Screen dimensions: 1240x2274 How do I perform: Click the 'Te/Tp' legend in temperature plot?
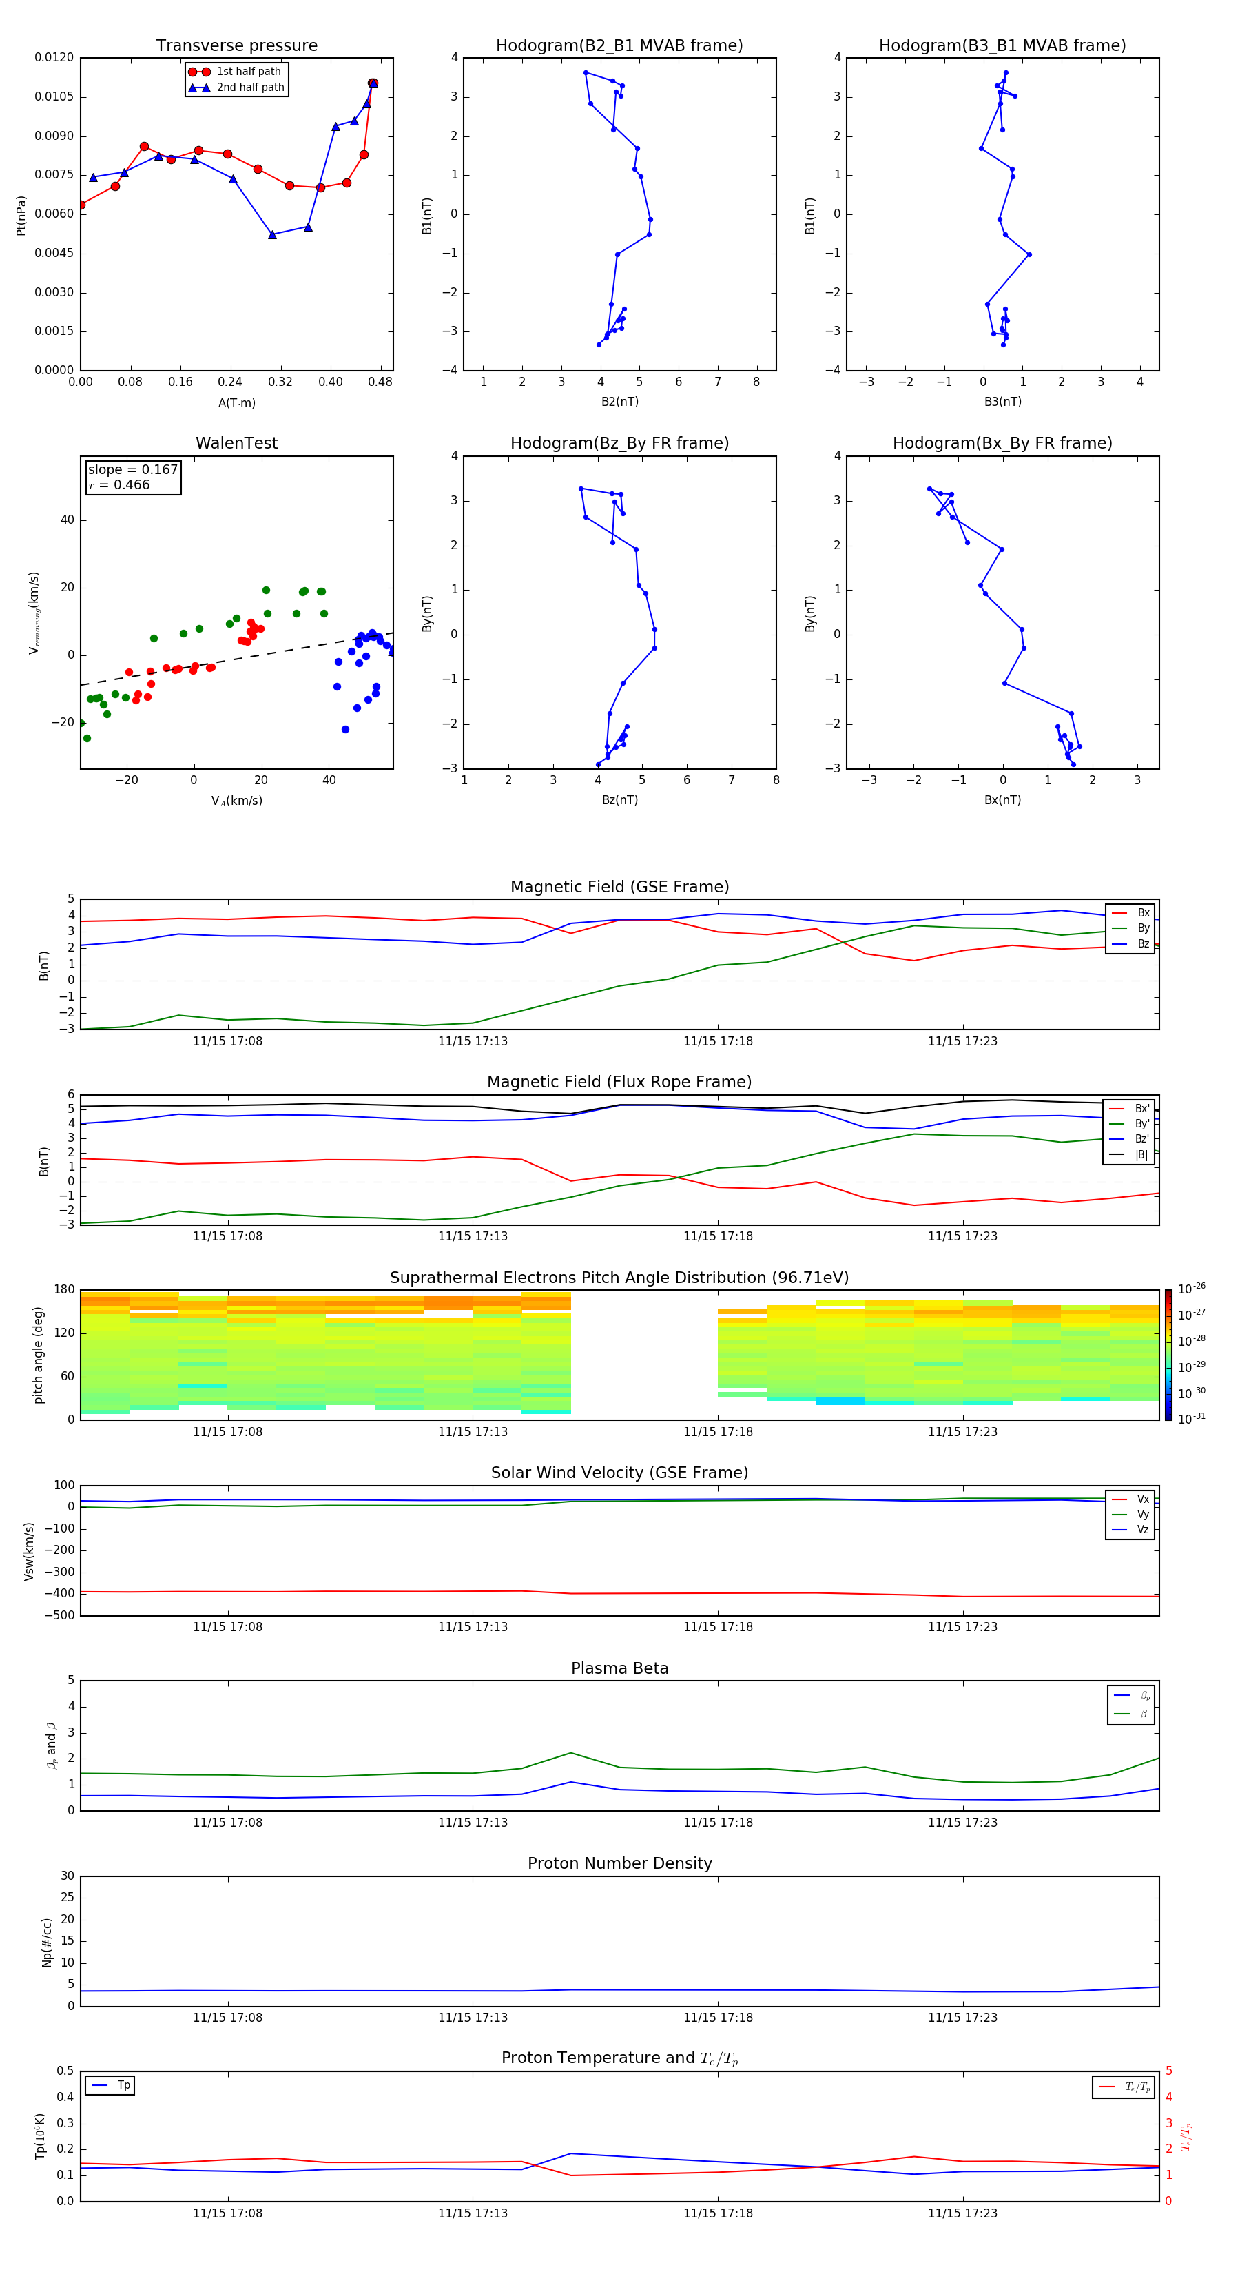[x=1124, y=2087]
